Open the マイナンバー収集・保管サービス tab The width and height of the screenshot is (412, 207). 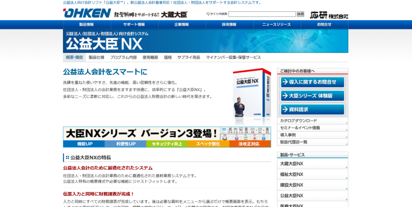[233, 57]
